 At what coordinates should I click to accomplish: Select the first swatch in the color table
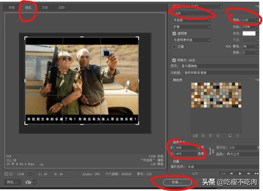[193, 84]
